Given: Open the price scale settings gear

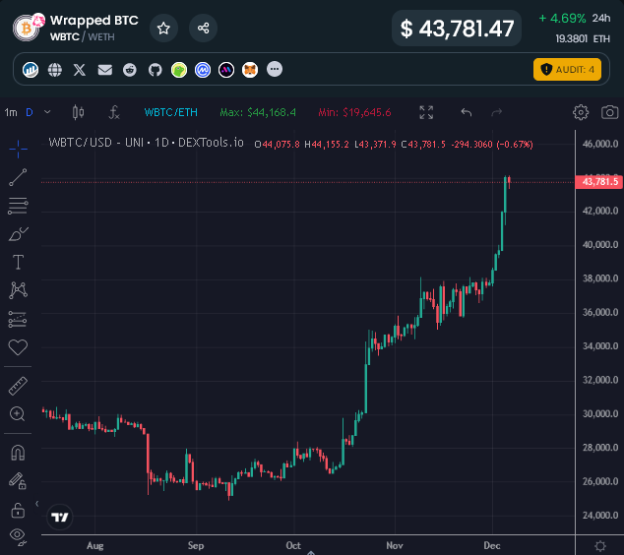Looking at the screenshot, I should (600, 545).
